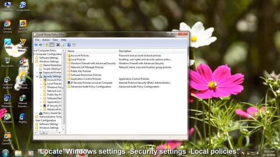Select Recycle Bin desktop icon
Image resolution: width=280 pixels, height=157 pixels.
pos(7,62)
